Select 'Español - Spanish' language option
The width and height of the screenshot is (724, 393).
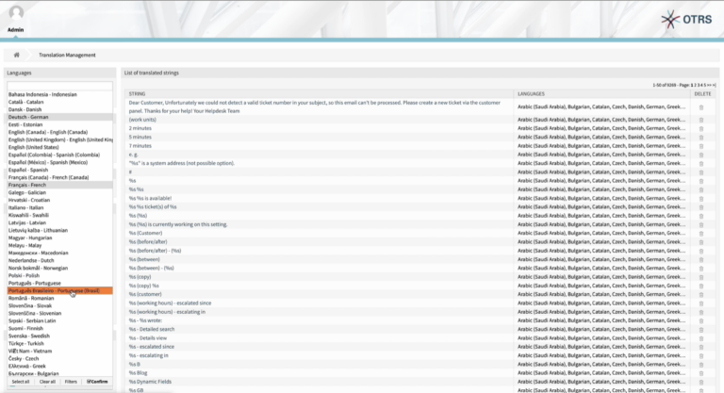[x=59, y=170]
